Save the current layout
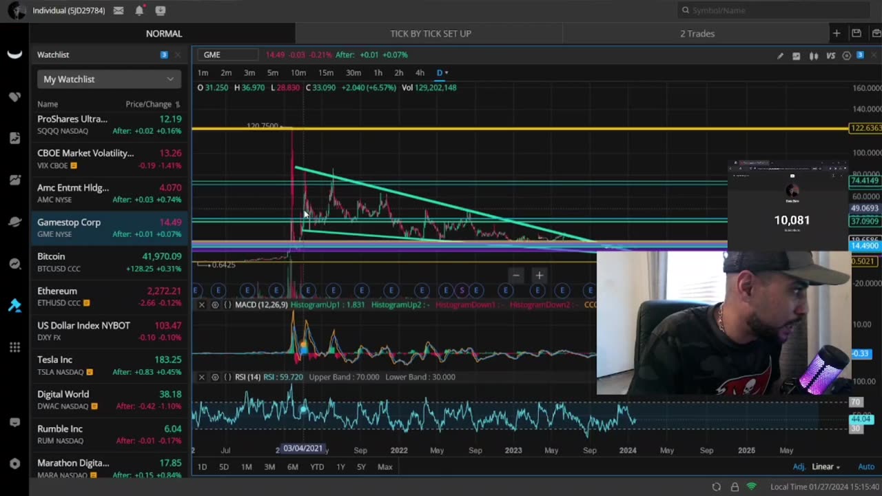The height and width of the screenshot is (496, 882). [x=856, y=33]
